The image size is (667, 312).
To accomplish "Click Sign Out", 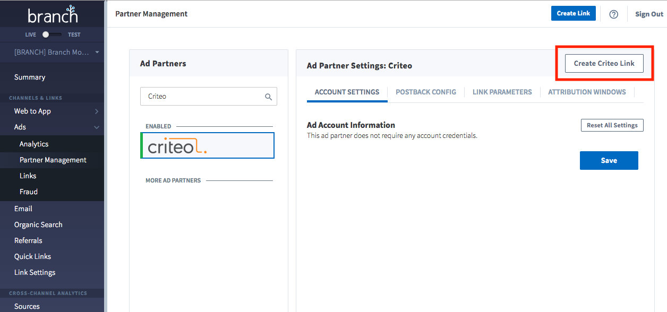I will [x=649, y=14].
